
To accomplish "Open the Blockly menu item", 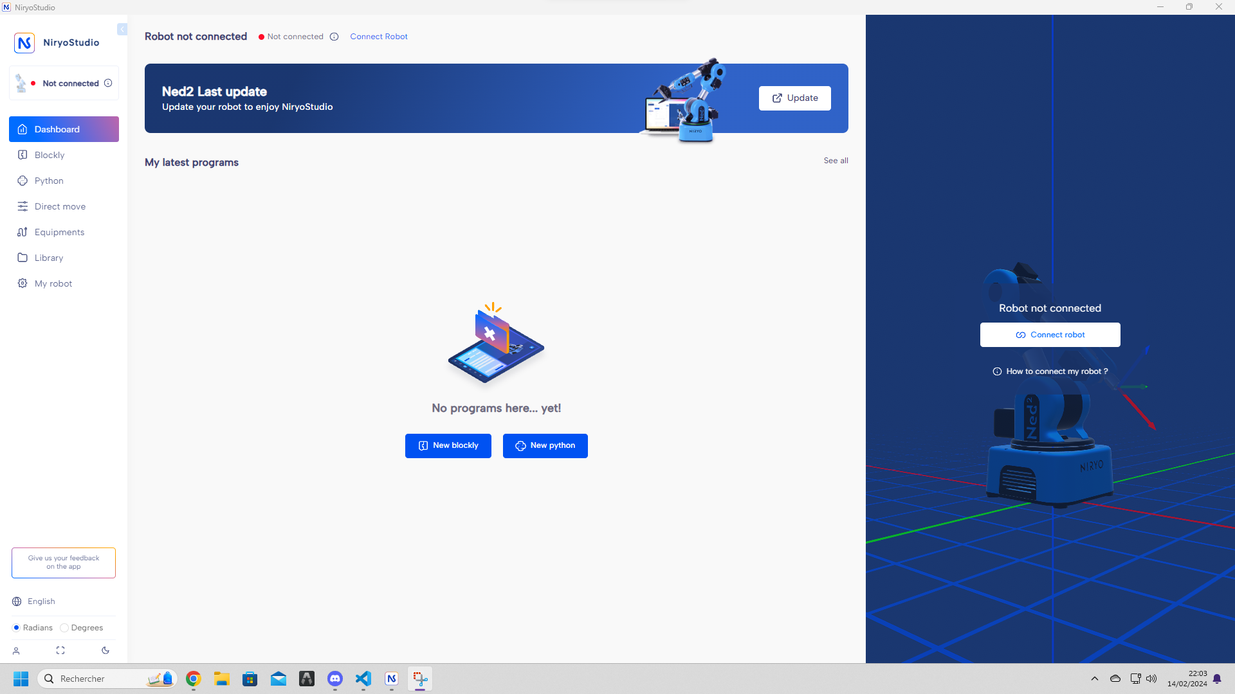I will [x=50, y=155].
